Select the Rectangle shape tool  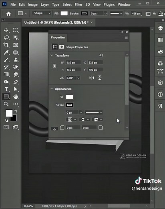coord(6,96)
